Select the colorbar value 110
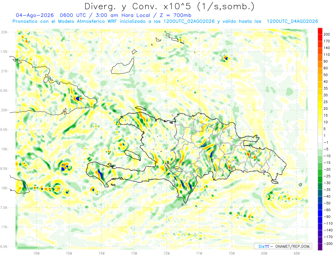The image size is (333, 257). point(327,55)
